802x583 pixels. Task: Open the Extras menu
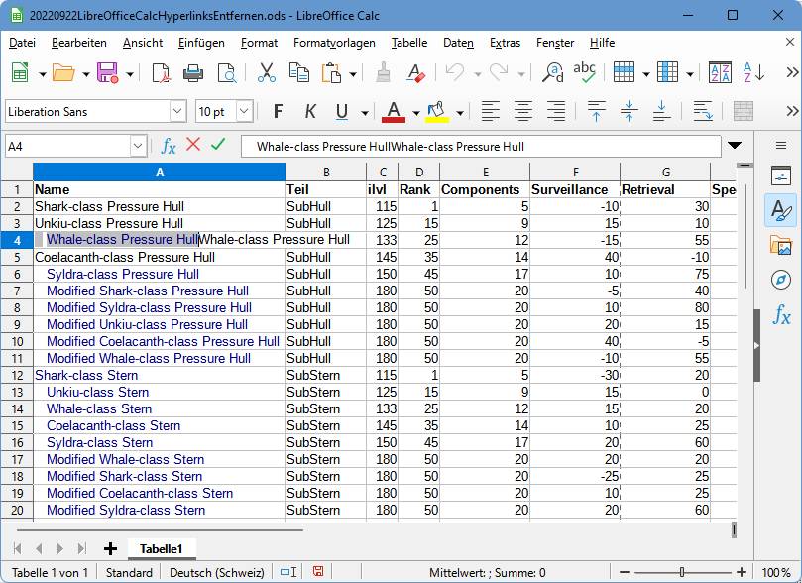click(505, 43)
